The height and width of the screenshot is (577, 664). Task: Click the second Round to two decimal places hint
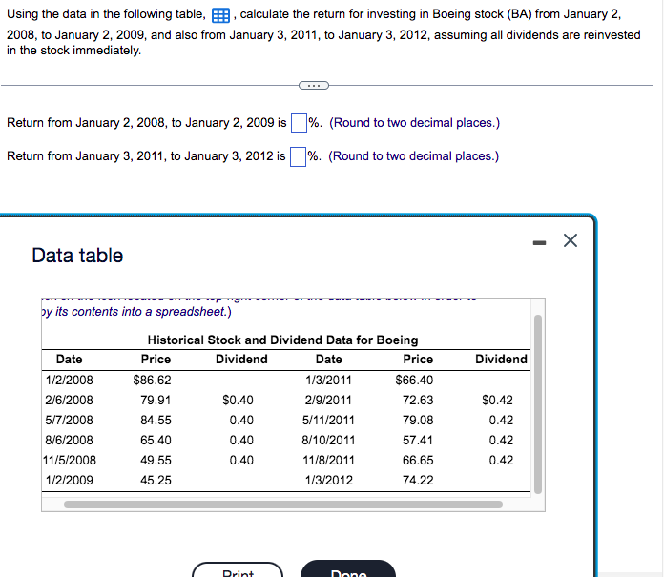point(414,156)
